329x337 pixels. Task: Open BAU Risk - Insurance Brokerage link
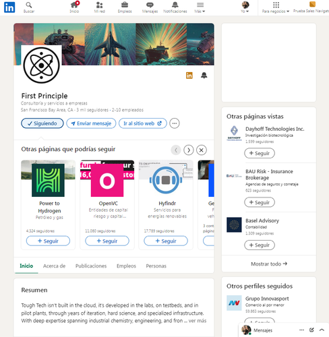tap(269, 175)
